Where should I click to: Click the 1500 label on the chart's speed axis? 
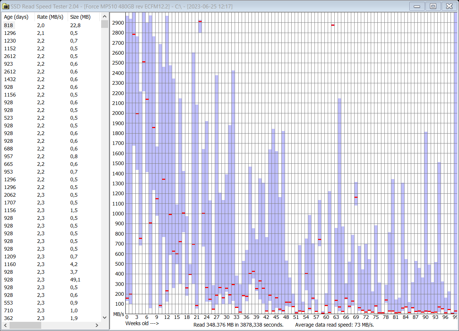point(118,163)
